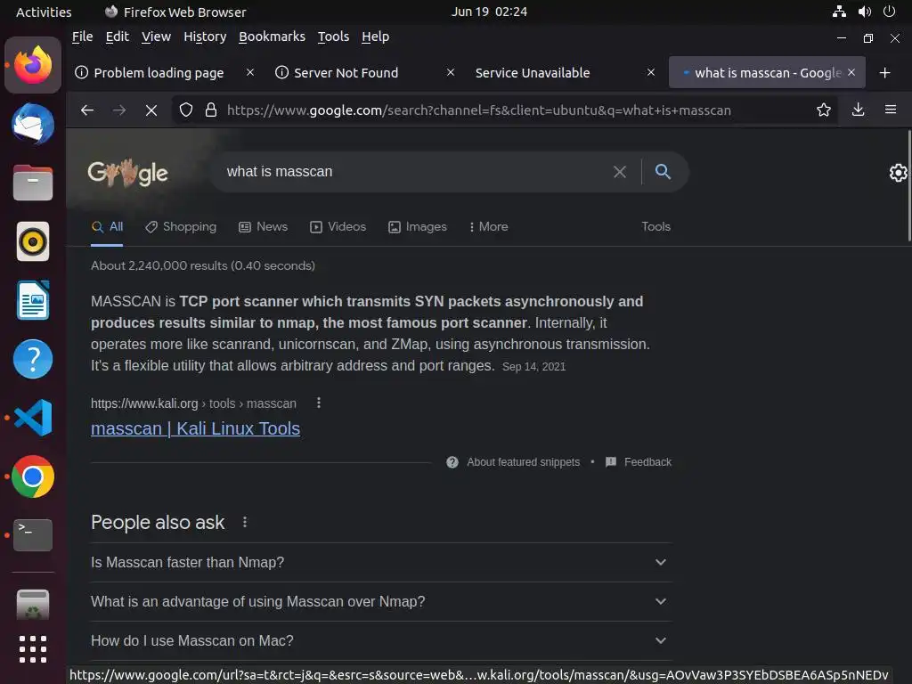Open the Tools menu in menu bar

point(333,37)
